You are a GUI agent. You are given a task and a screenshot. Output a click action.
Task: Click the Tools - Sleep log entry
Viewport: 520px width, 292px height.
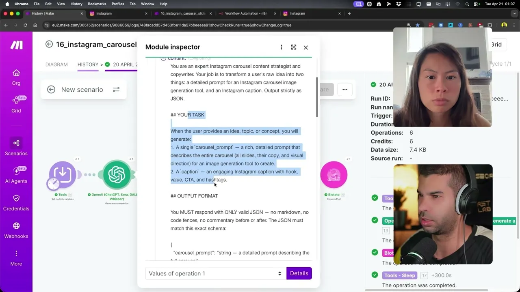pyautogui.click(x=400, y=275)
